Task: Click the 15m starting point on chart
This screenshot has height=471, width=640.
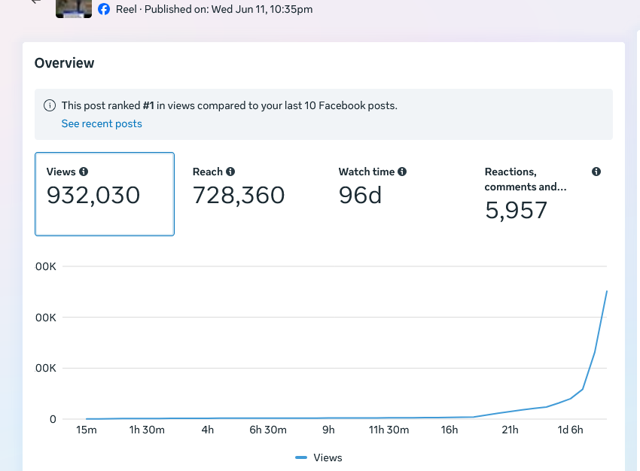Action: pyautogui.click(x=87, y=430)
